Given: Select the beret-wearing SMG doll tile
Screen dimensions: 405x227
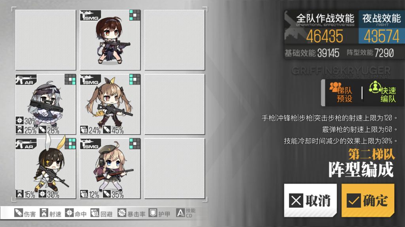Looking at the screenshot, I should (110, 169).
